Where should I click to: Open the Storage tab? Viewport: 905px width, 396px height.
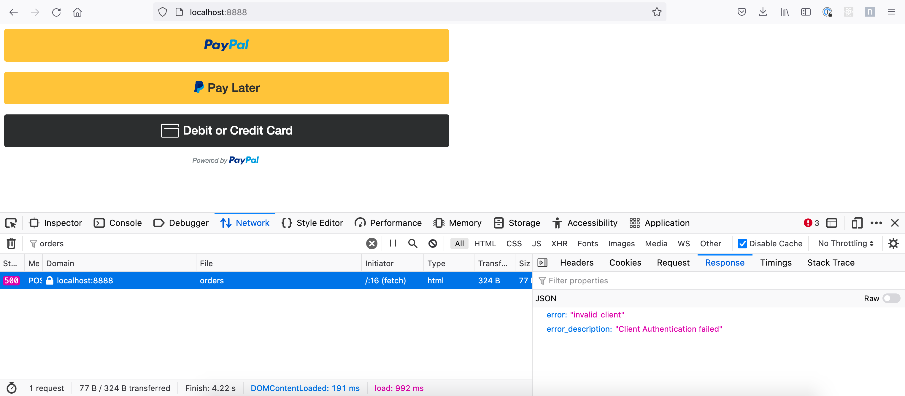pos(517,223)
